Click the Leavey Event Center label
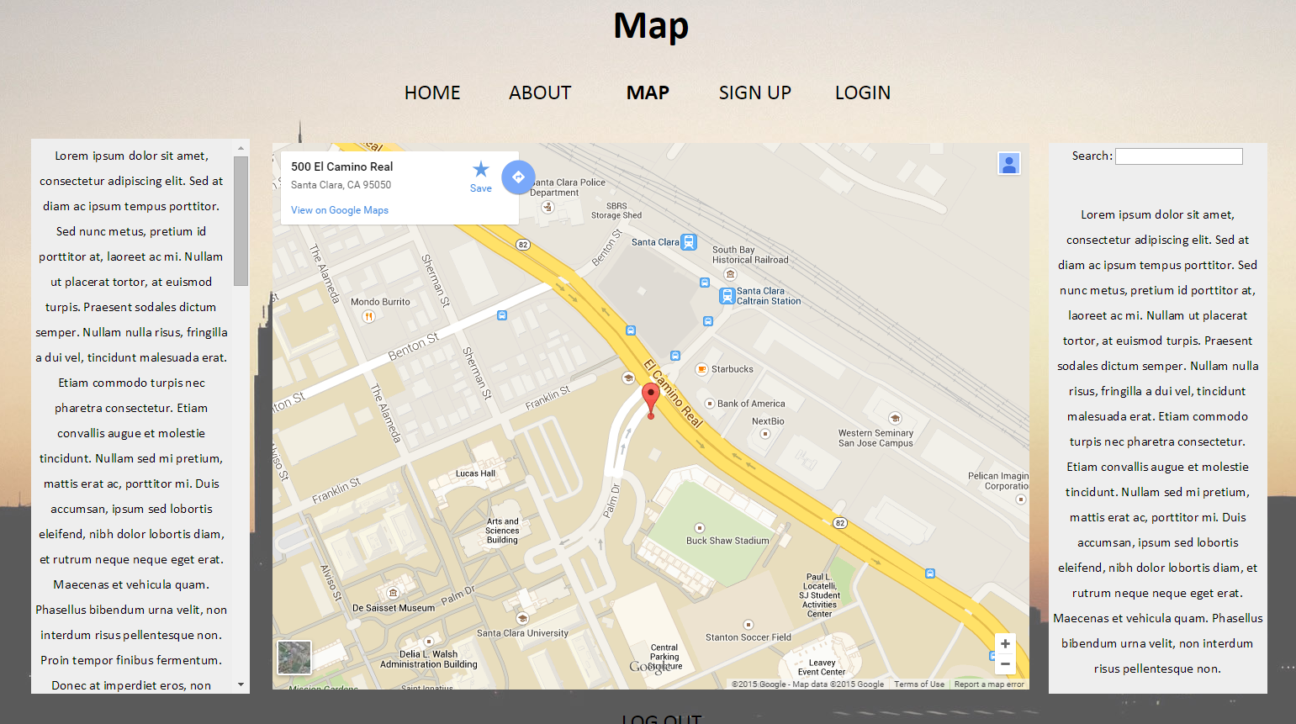 pos(822,668)
